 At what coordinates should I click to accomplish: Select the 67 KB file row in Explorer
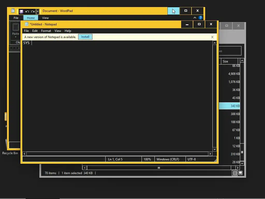(229, 130)
